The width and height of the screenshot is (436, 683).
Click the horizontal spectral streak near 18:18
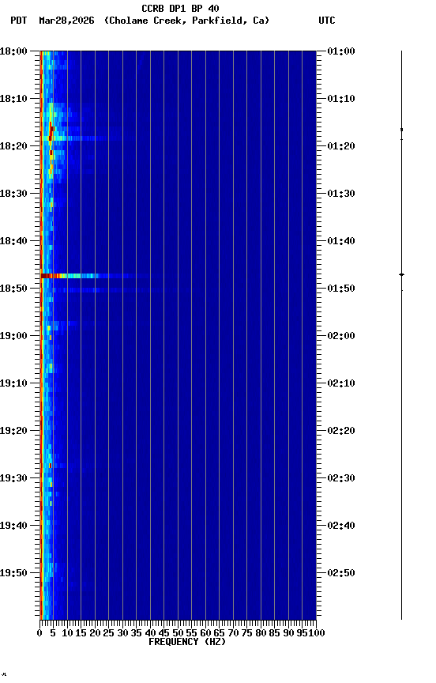click(81, 138)
